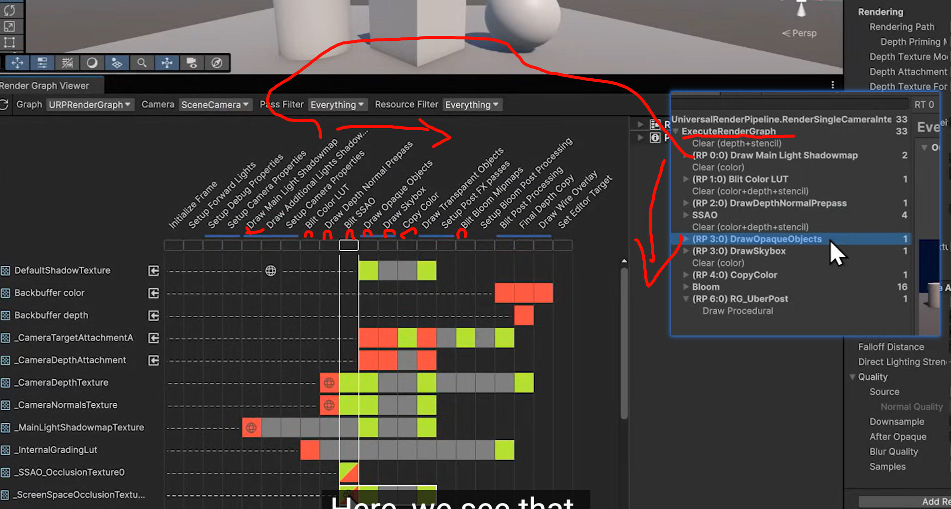Open the Resource Filter Everything dropdown

point(472,105)
